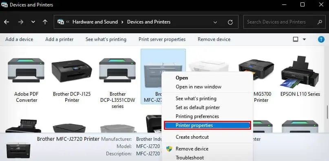Image resolution: width=329 pixels, height=161 pixels.
Task: Change view using the view icon
Action: tap(296, 39)
